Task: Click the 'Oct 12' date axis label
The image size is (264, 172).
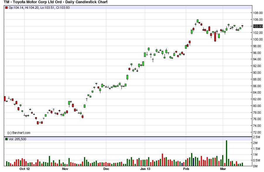Action: coord(25,169)
